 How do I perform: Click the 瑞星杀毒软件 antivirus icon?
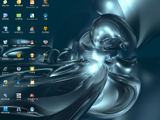19,55
